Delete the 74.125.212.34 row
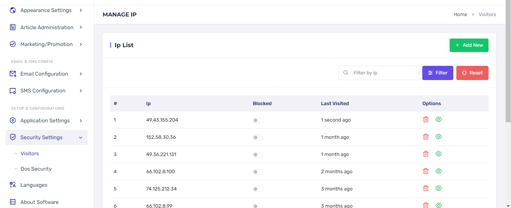 point(426,188)
